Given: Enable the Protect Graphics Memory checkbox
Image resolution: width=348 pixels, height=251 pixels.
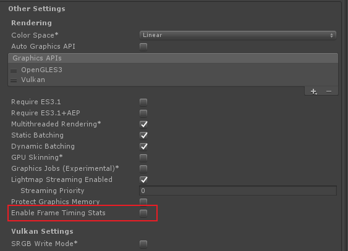Looking at the screenshot, I should [x=143, y=202].
